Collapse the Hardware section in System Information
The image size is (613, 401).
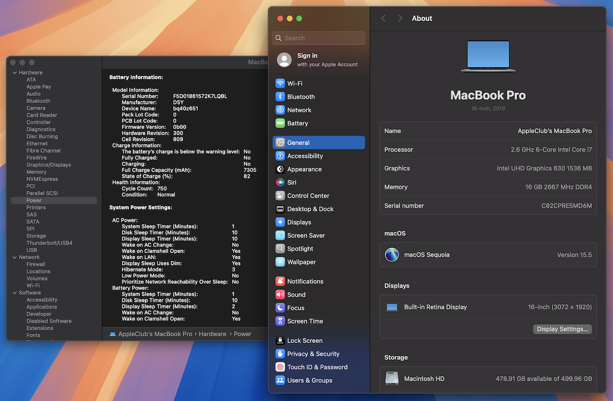click(x=15, y=73)
